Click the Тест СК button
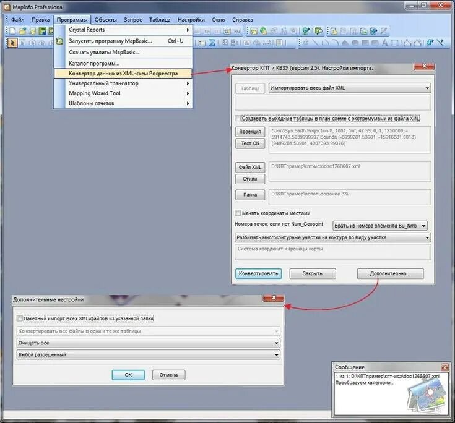The height and width of the screenshot is (423, 455). (250, 143)
